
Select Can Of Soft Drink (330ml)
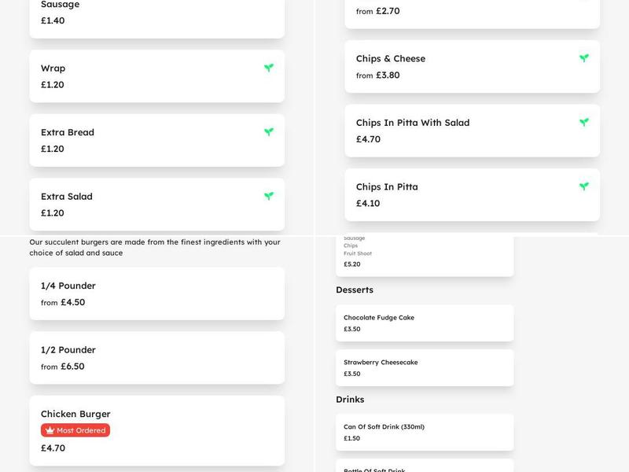click(x=425, y=432)
